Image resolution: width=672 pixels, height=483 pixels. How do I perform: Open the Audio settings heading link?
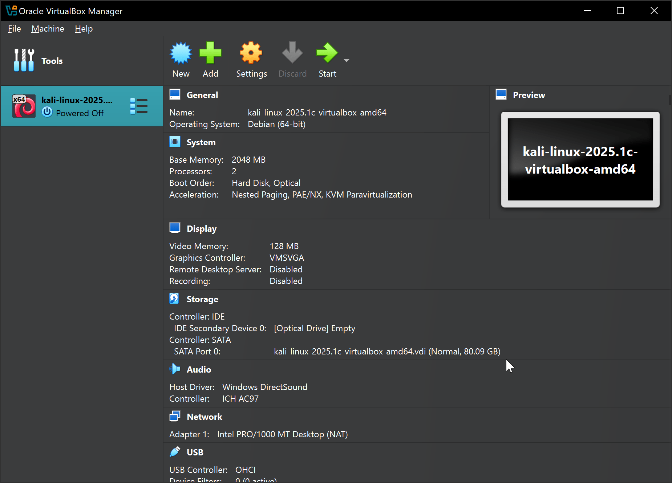199,370
